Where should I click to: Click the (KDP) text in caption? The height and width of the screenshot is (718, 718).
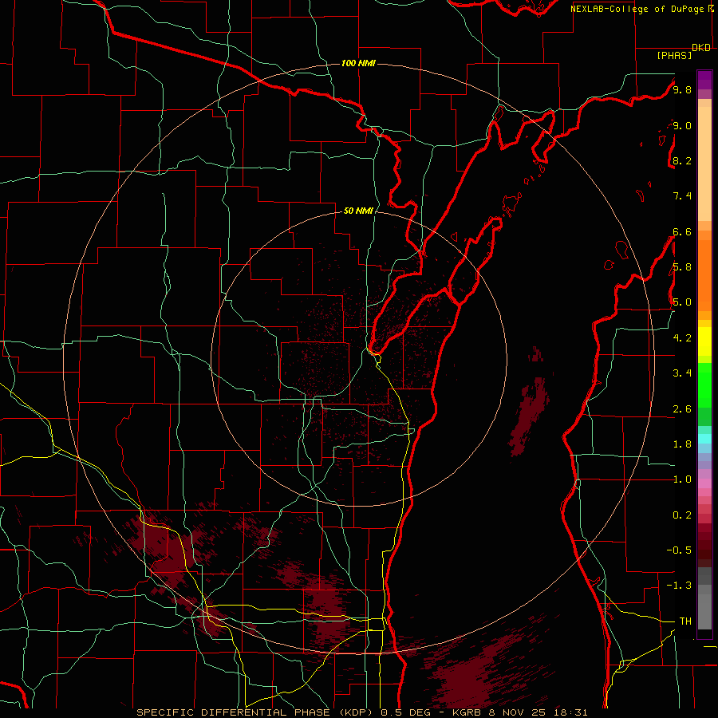[357, 712]
